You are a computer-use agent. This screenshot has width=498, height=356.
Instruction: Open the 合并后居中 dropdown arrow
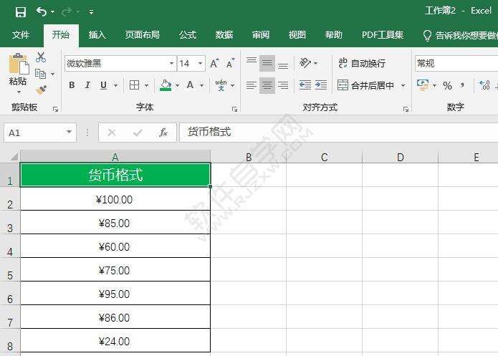pyautogui.click(x=403, y=85)
